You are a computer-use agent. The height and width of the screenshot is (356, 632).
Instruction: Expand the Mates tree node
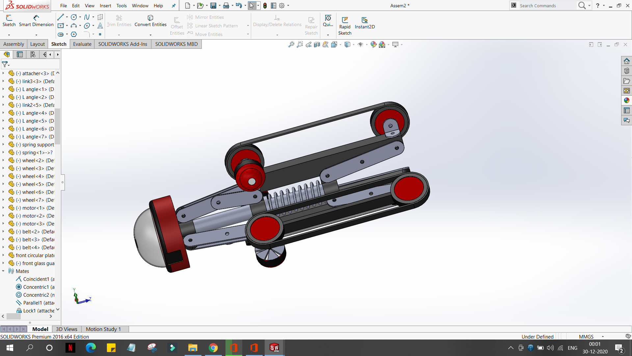pos(4,271)
